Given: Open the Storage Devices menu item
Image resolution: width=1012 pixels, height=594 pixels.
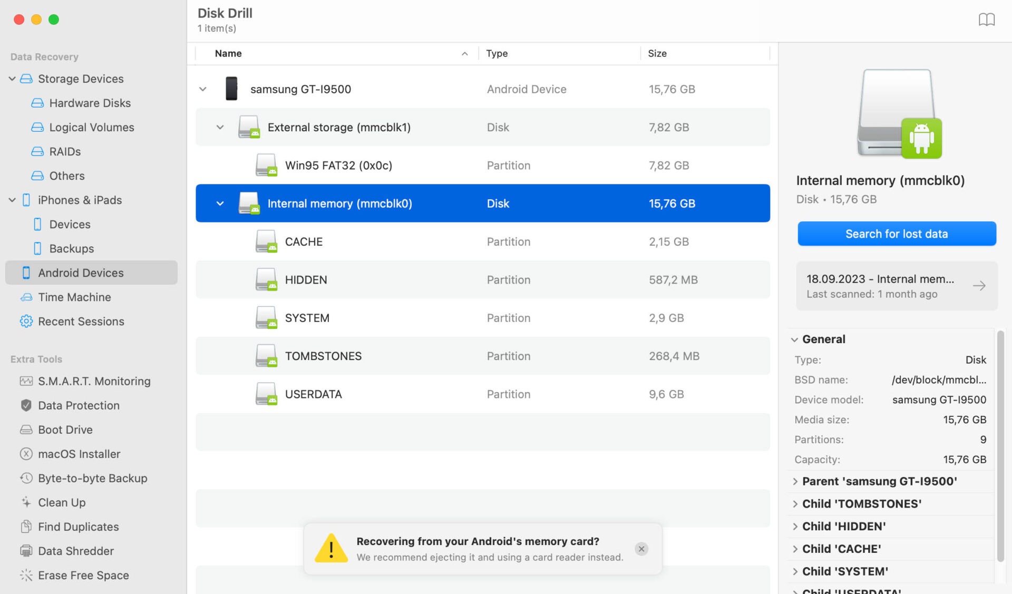Looking at the screenshot, I should (81, 79).
